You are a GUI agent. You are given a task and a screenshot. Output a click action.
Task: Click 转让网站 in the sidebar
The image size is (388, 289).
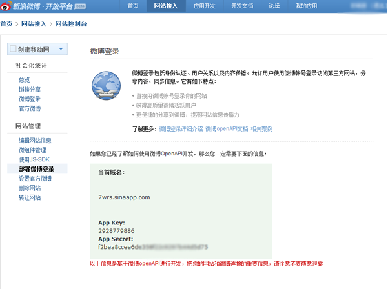pyautogui.click(x=30, y=198)
